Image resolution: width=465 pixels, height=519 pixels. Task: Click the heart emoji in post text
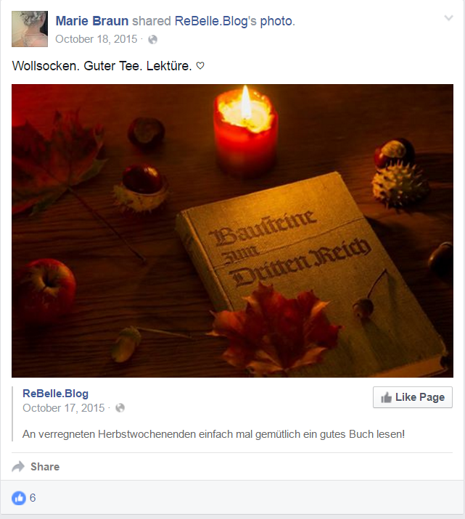coord(200,65)
